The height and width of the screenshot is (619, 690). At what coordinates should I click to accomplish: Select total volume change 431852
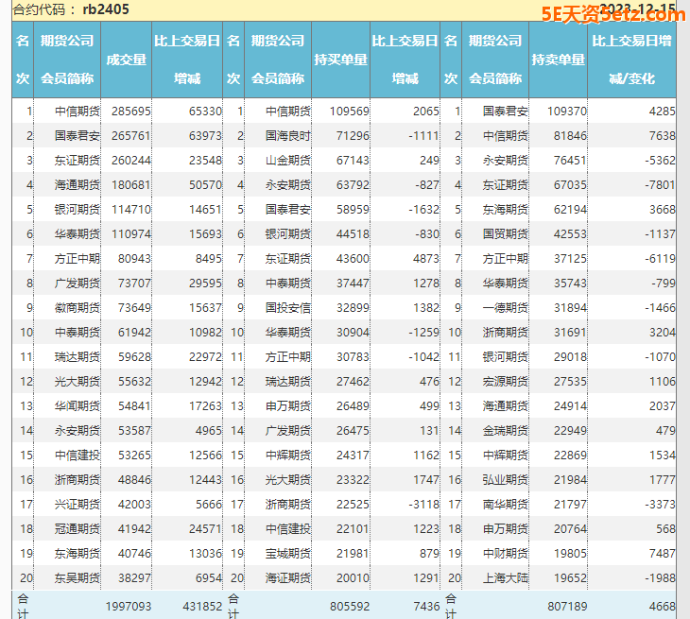[202, 607]
